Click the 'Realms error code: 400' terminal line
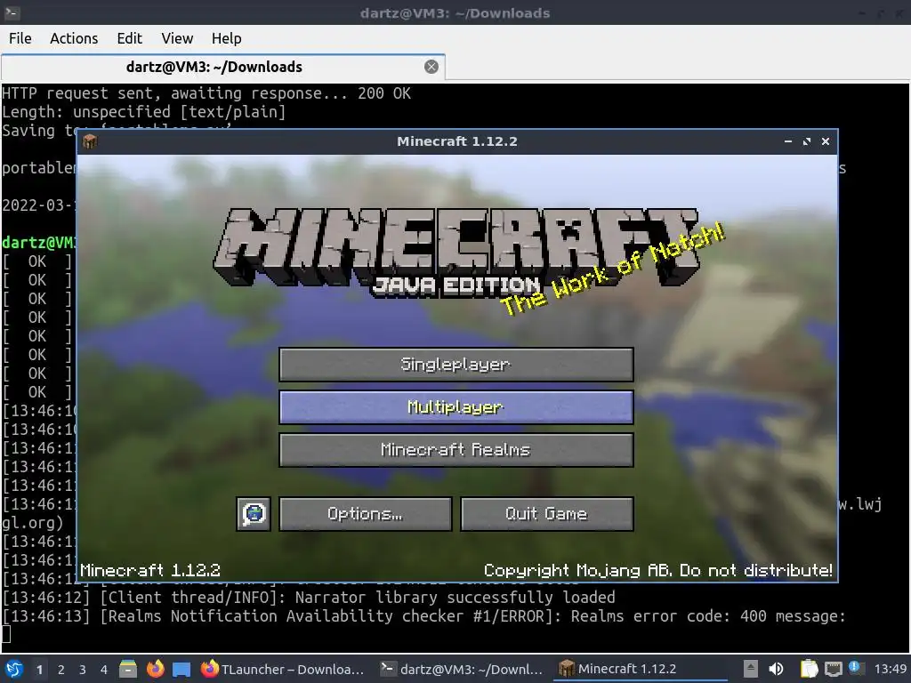The height and width of the screenshot is (683, 911). pos(424,616)
